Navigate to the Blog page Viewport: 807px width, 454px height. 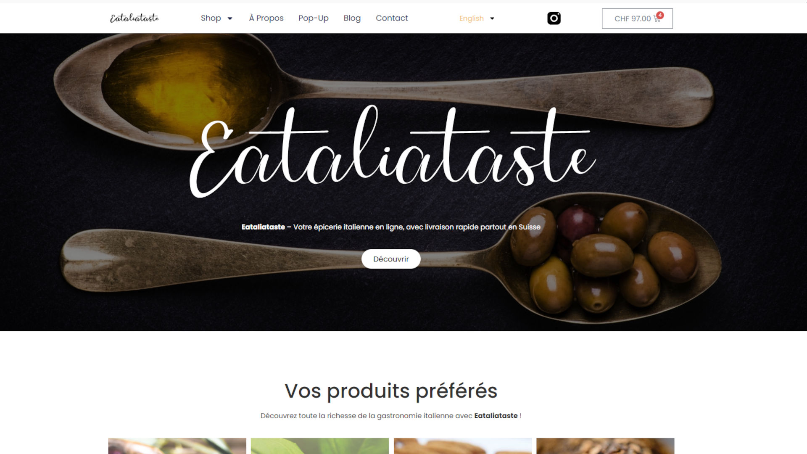pos(352,18)
